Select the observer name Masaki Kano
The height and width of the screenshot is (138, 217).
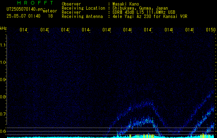pyautogui.click(x=126, y=4)
